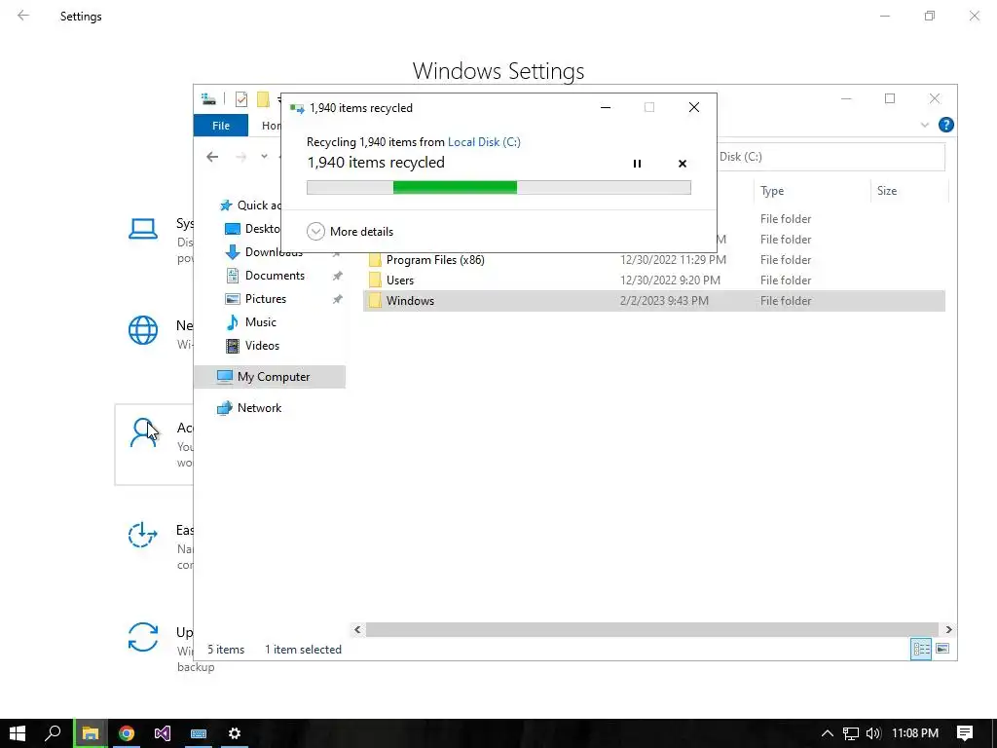Show hidden system tray icons
Screen dimensions: 997x748
click(x=828, y=733)
